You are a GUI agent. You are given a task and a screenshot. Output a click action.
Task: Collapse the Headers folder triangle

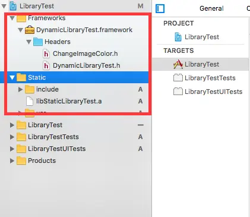pyautogui.click(x=29, y=42)
